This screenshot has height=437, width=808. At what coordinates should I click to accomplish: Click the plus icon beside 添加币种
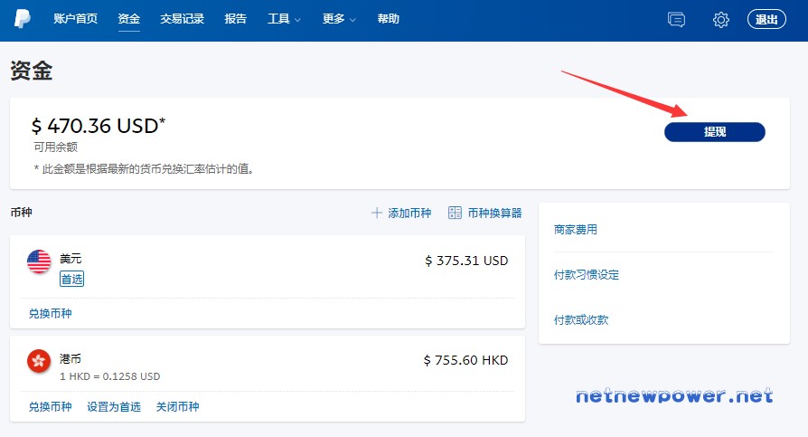click(377, 213)
